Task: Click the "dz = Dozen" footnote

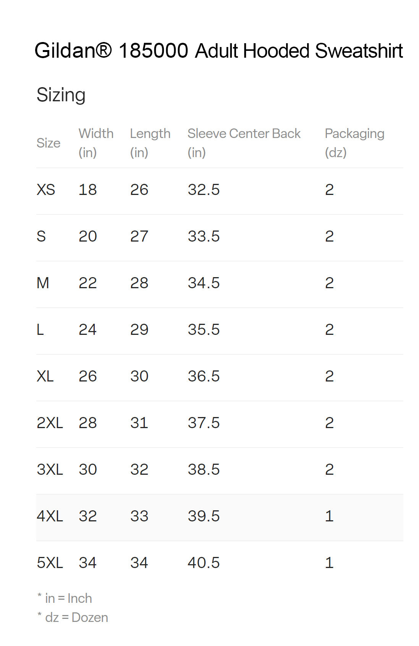Action: [x=76, y=617]
